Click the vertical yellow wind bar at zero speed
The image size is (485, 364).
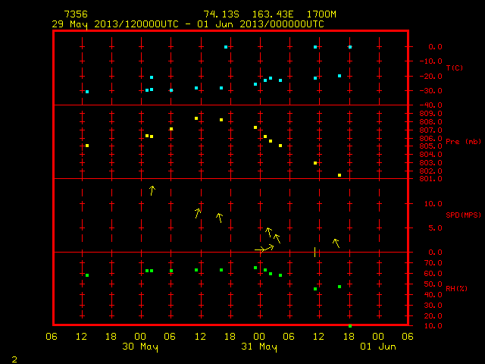(x=315, y=252)
